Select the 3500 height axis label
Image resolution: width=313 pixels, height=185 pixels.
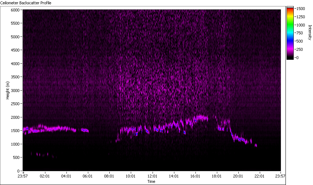pos(15,77)
